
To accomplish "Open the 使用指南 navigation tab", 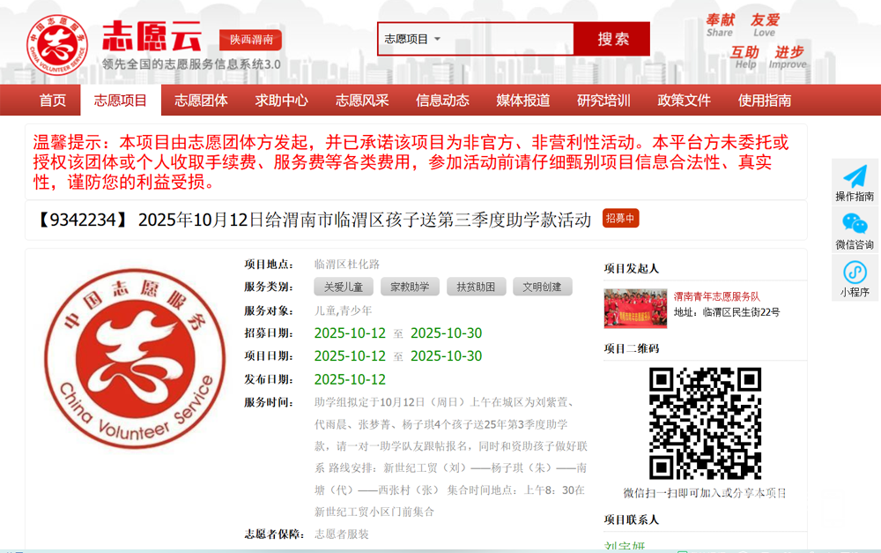I will coord(764,101).
